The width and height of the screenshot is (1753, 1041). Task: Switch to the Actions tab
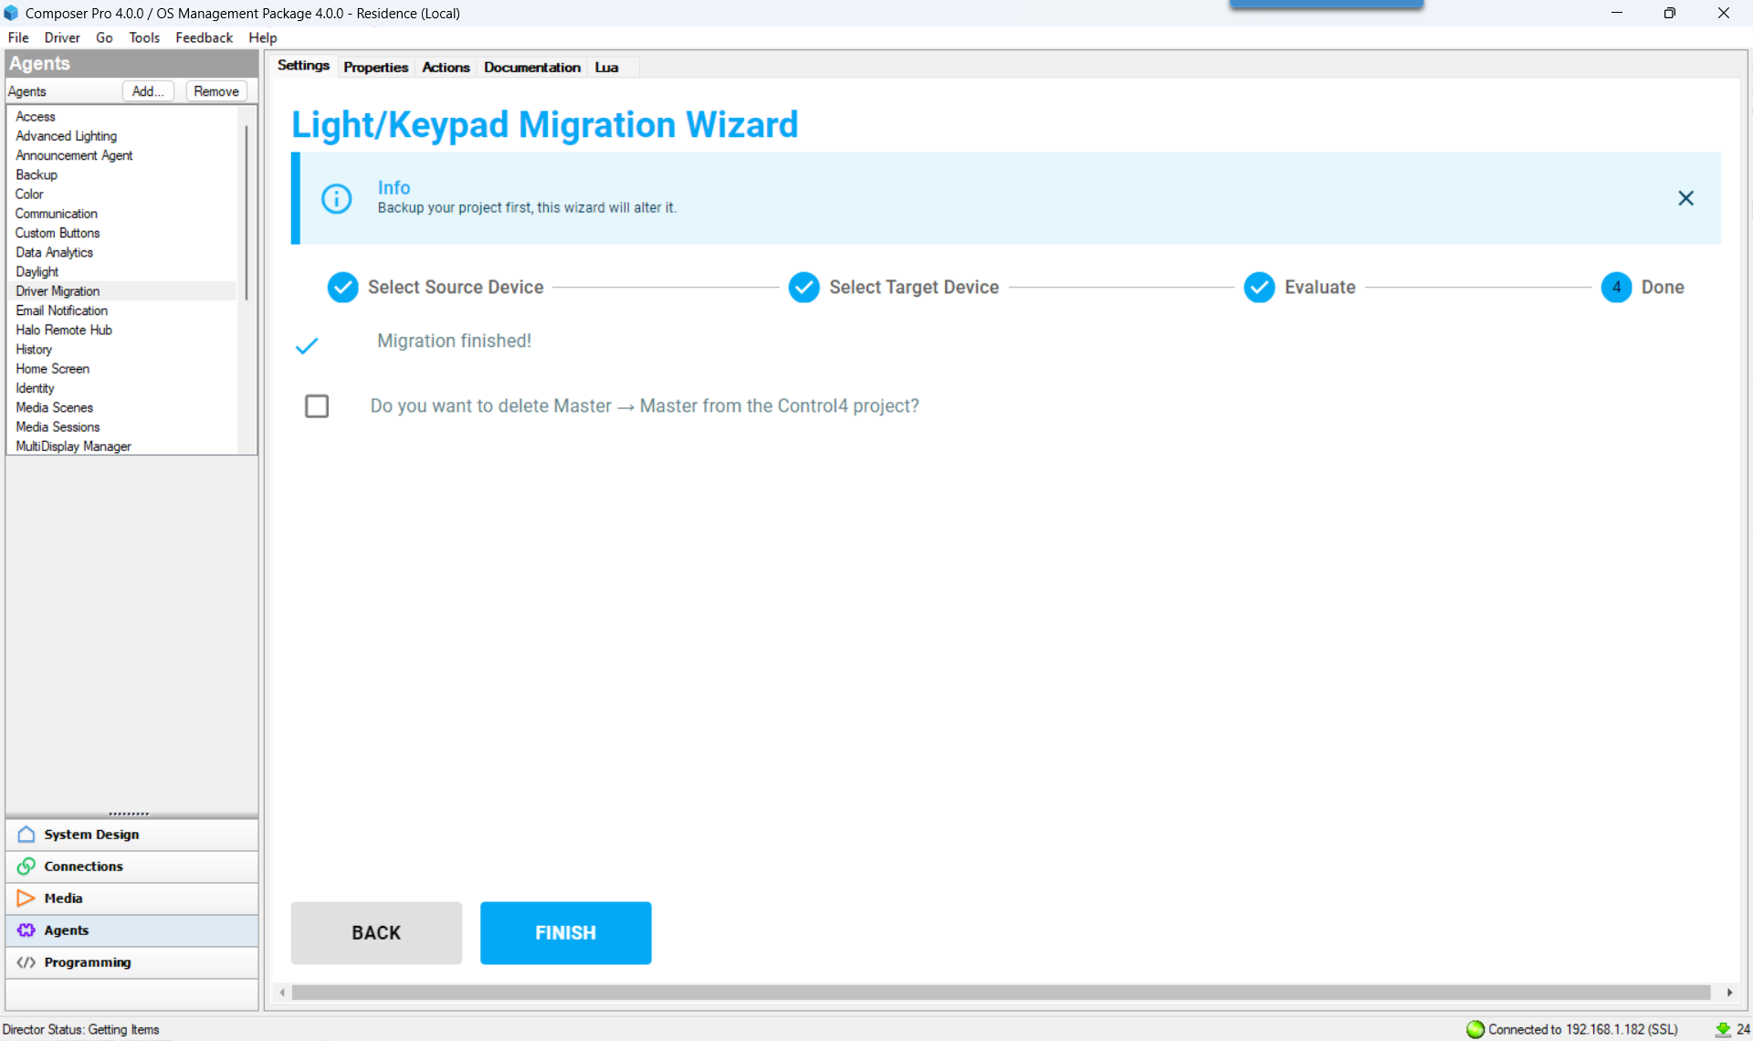tap(446, 67)
